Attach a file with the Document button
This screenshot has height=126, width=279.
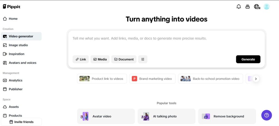[124, 59]
